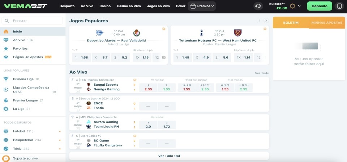Select double chance 1X at 1.15
This screenshot has height=162, width=347.
coord(142,58)
